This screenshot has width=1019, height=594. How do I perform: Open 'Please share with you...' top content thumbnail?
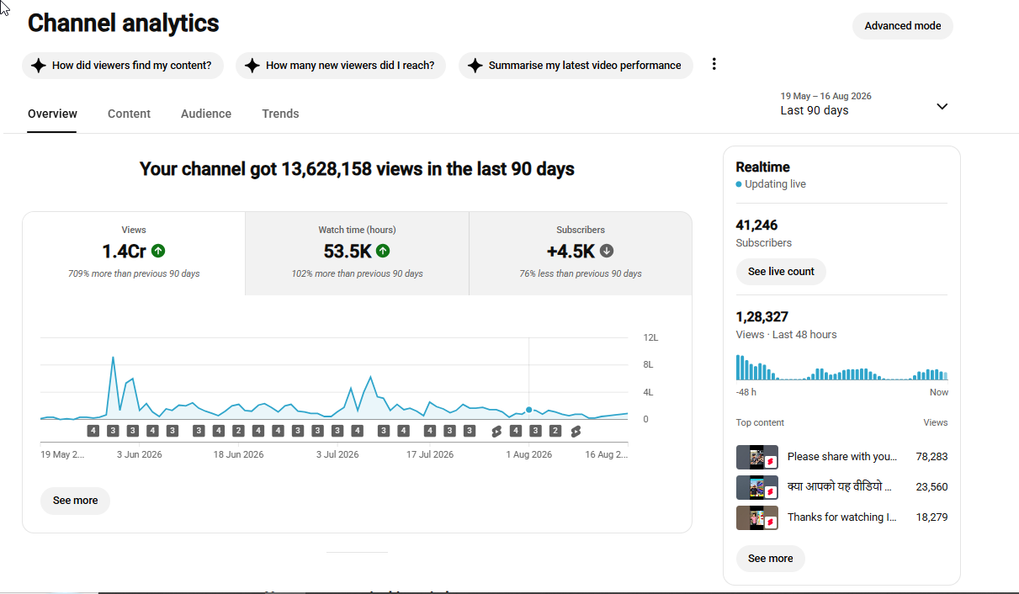pos(756,457)
